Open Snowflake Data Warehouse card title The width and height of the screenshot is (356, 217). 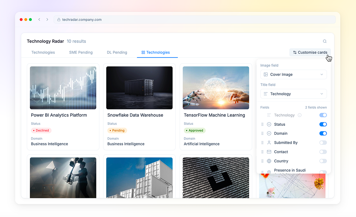[135, 115]
